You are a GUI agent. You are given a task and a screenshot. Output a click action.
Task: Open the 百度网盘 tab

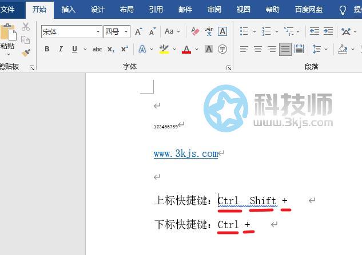[309, 10]
